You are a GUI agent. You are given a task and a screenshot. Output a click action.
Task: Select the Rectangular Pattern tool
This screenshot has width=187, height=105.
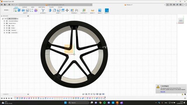pos(32,10)
